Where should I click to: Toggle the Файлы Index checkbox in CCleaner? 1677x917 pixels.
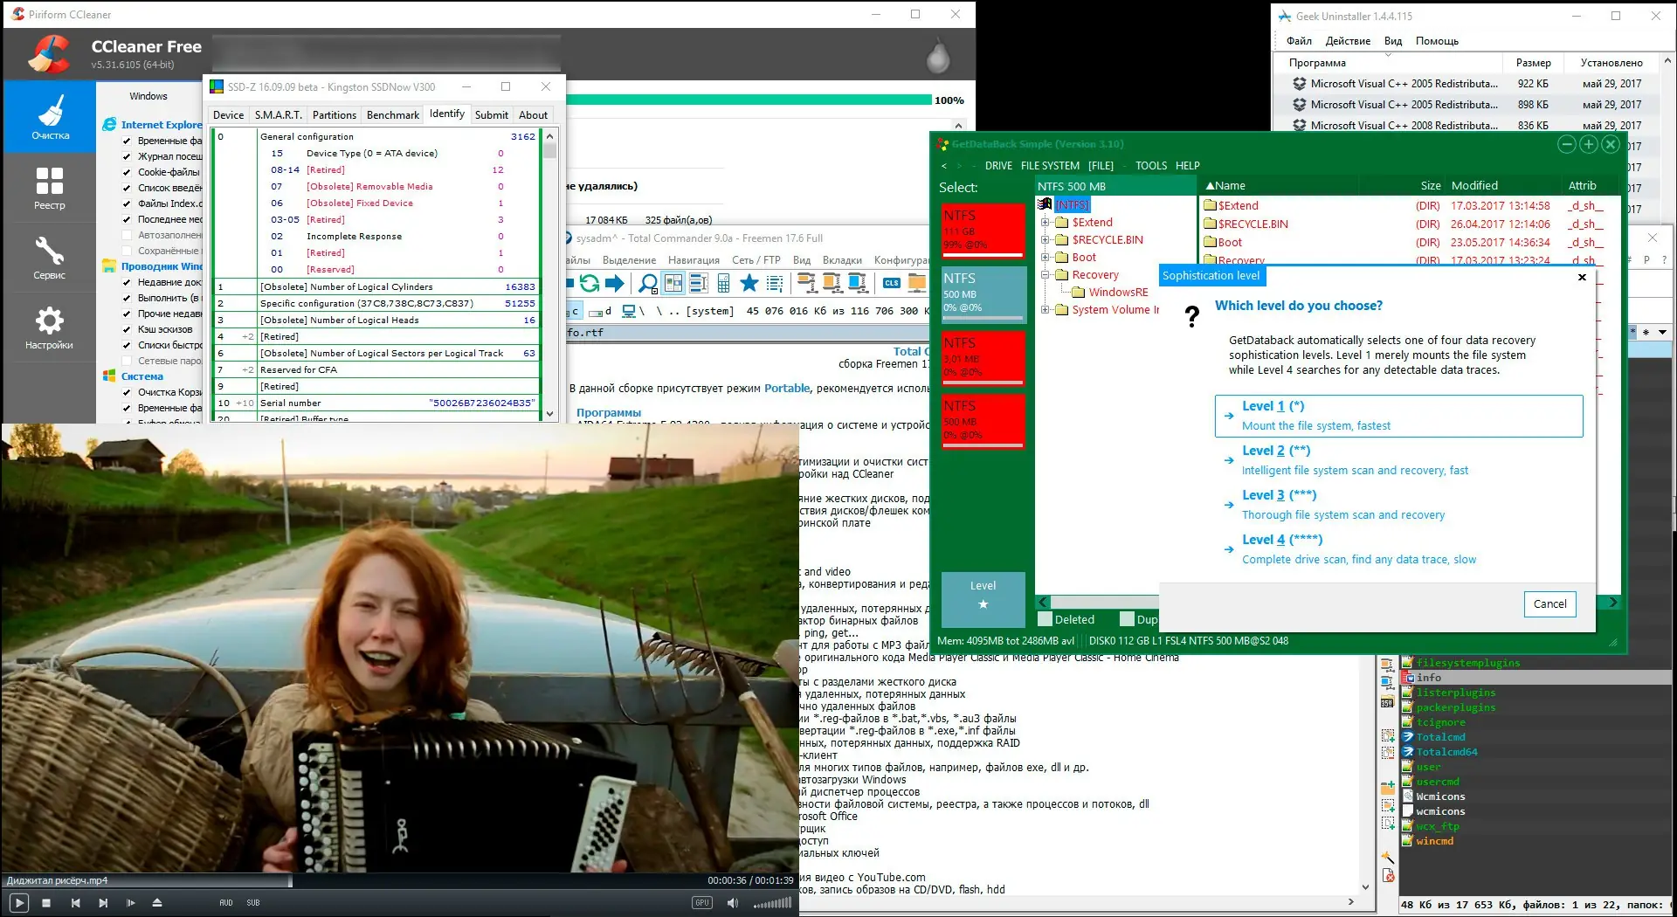tap(127, 203)
